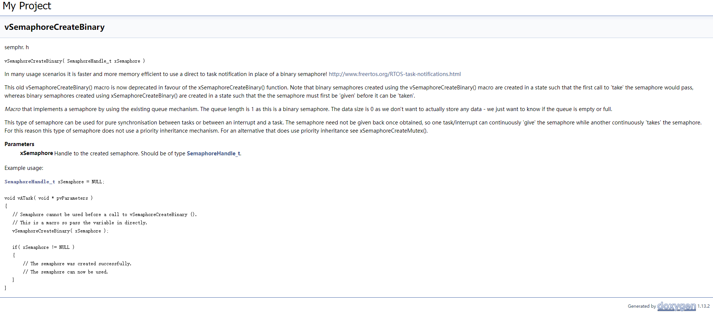Viewport: 713px width, 323px height.
Task: Click 'In many usage scenarios' sentence text
Action: click(x=166, y=74)
